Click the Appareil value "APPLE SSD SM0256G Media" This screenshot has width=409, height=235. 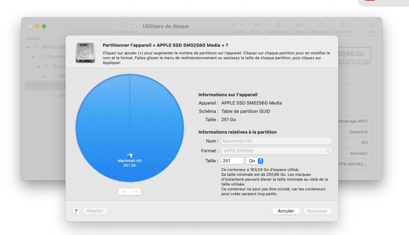(252, 103)
